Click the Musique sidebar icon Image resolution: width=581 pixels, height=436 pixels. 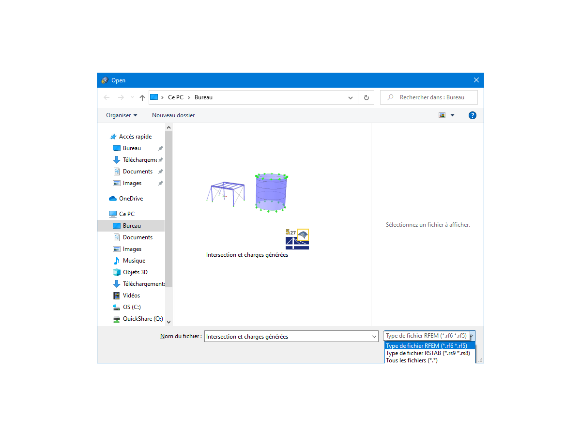pos(116,260)
